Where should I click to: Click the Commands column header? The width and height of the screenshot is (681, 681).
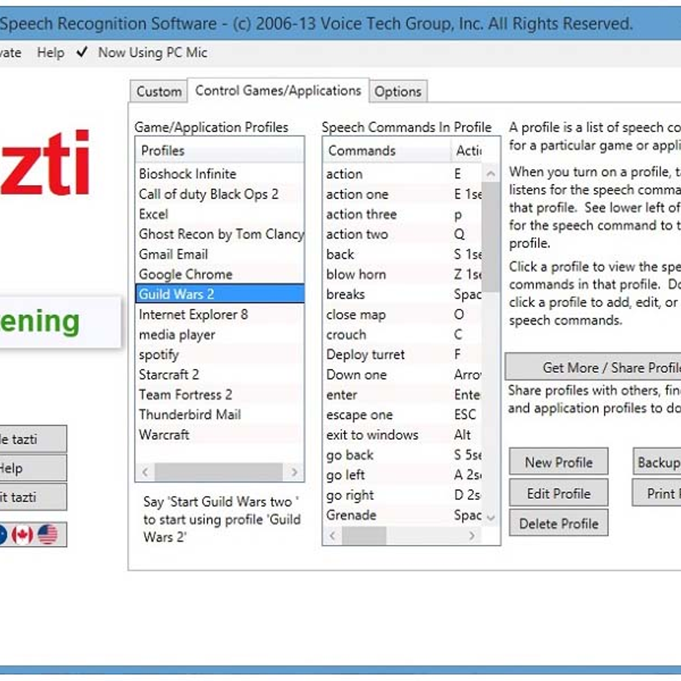point(387,151)
